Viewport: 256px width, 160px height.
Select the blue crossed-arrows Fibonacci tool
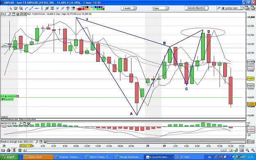point(63,8)
